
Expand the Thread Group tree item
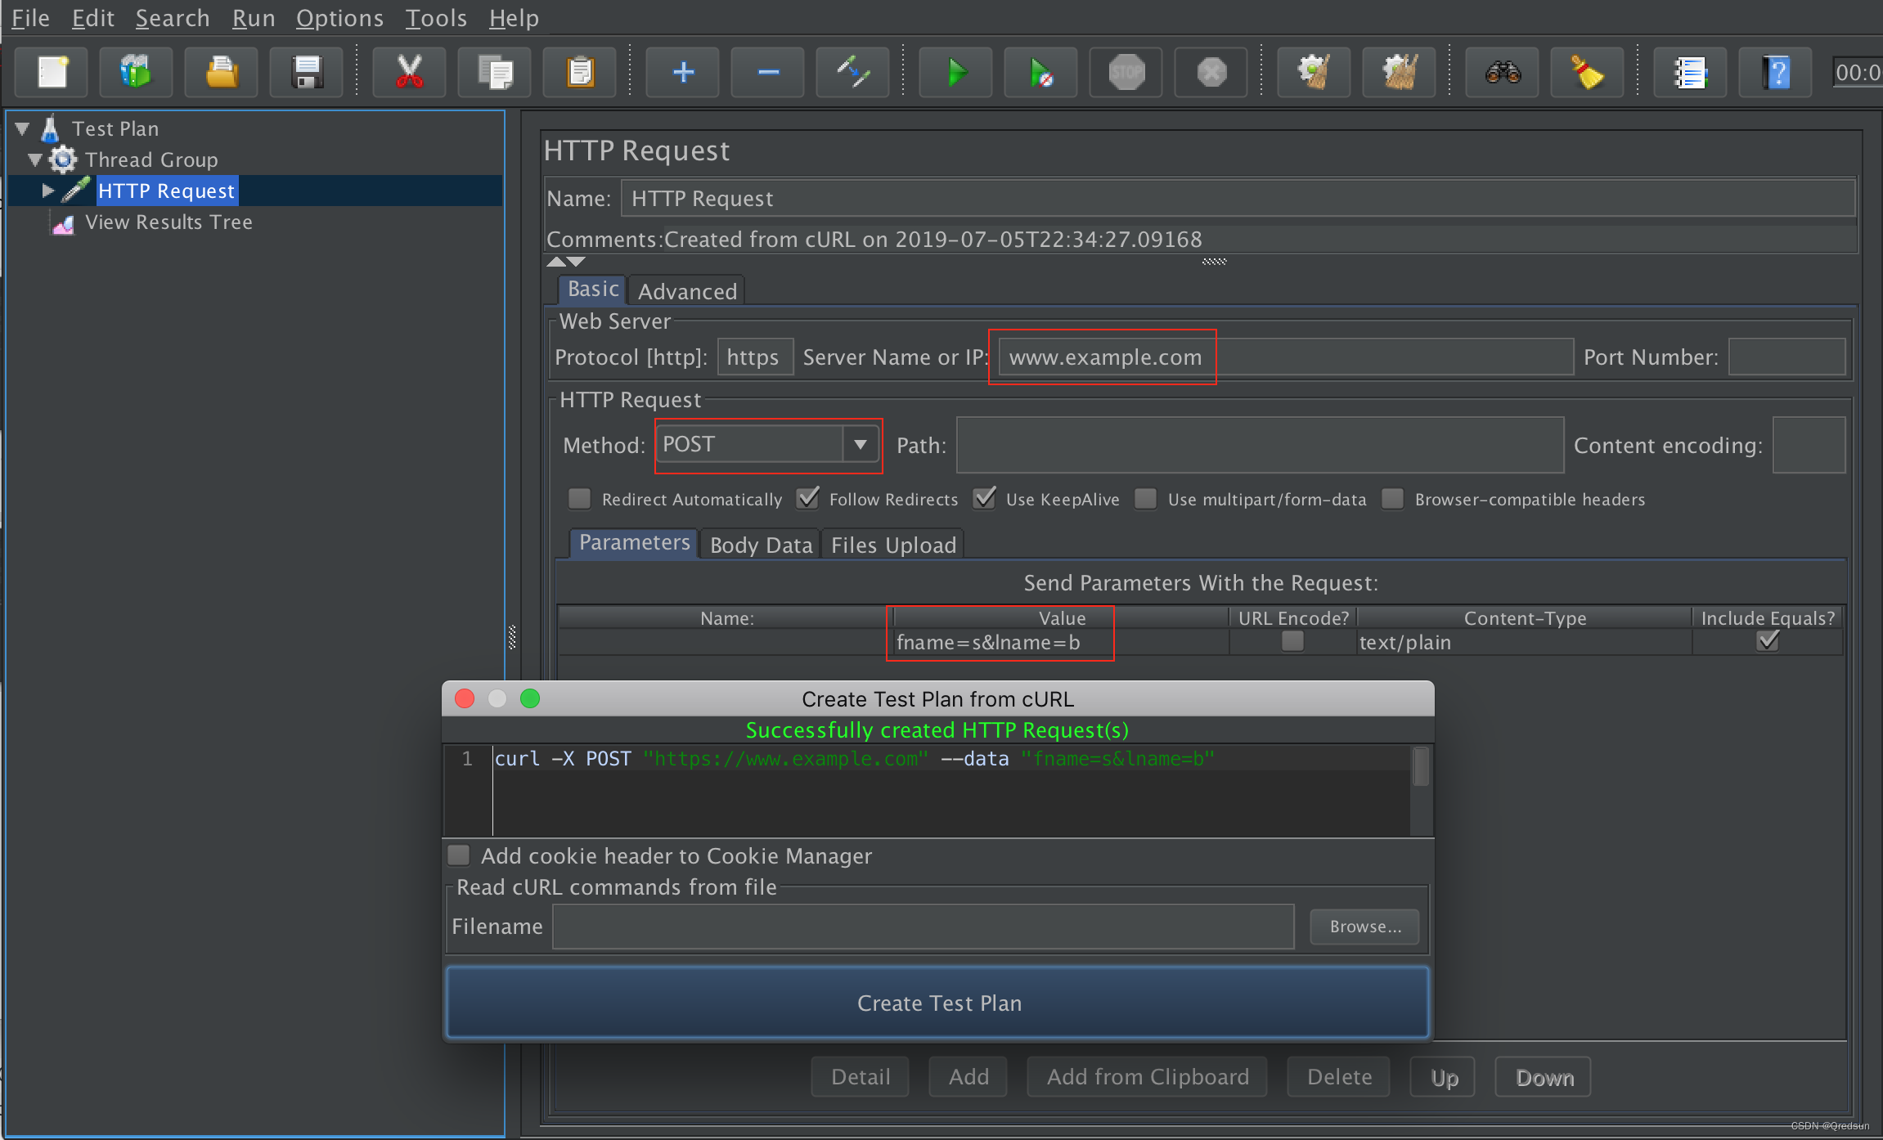tap(38, 159)
